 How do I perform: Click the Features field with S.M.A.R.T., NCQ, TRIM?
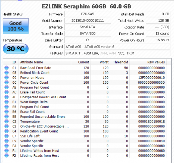point(117,53)
